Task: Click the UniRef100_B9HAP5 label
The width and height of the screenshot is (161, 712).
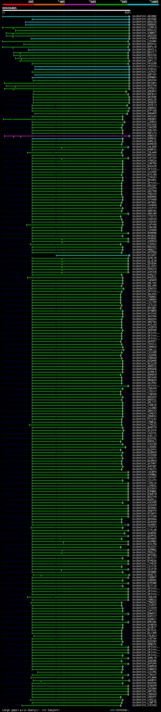Action: click(x=144, y=114)
